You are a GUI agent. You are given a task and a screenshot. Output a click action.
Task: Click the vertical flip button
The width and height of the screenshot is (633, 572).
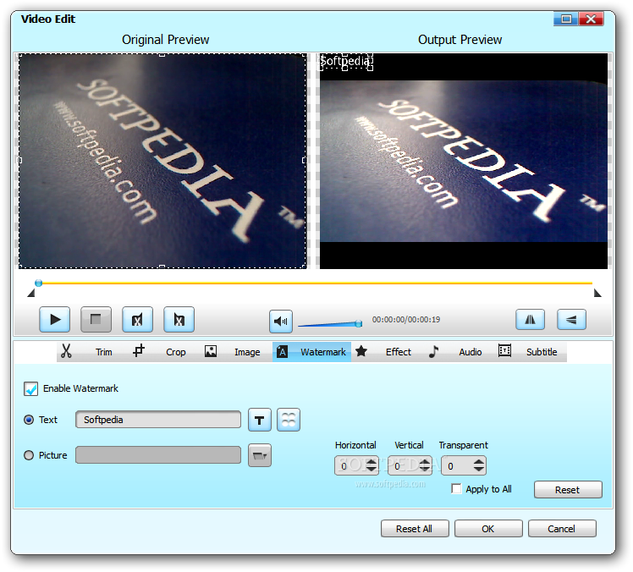pos(571,320)
